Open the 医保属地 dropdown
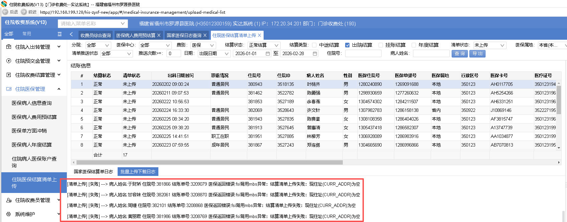 (553, 45)
